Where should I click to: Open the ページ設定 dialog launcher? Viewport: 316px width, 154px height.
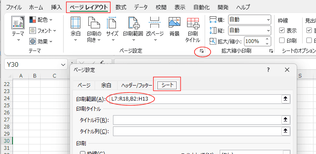(202, 51)
